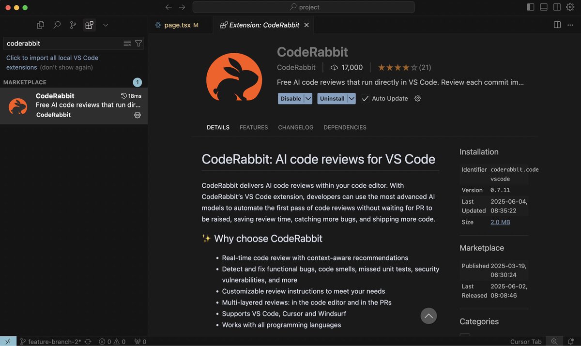The width and height of the screenshot is (581, 346).
Task: Open the extensions filter funnel icon
Action: tap(138, 44)
